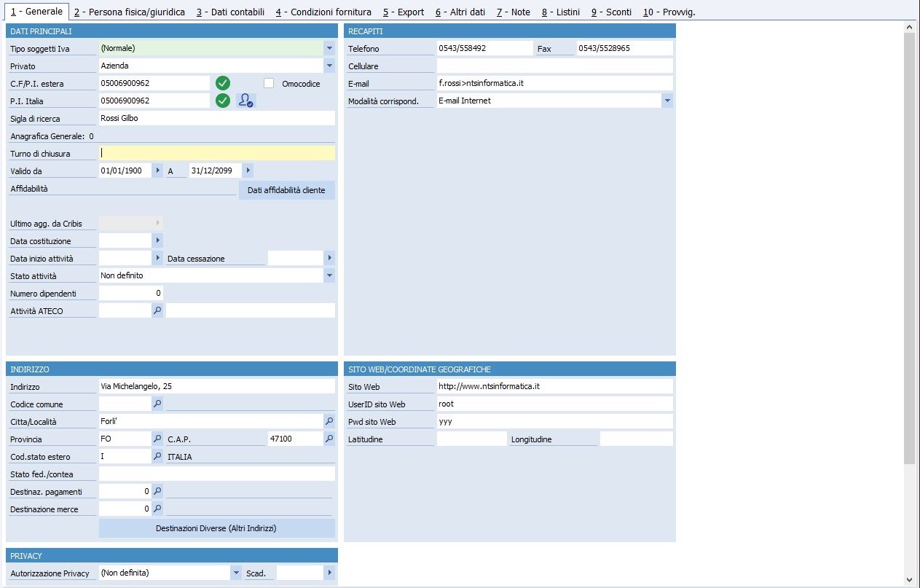Go to the 5 - Export tab
This screenshot has width=920, height=588.
point(403,12)
